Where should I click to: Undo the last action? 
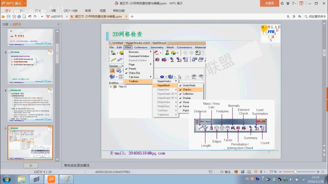click(30, 16)
